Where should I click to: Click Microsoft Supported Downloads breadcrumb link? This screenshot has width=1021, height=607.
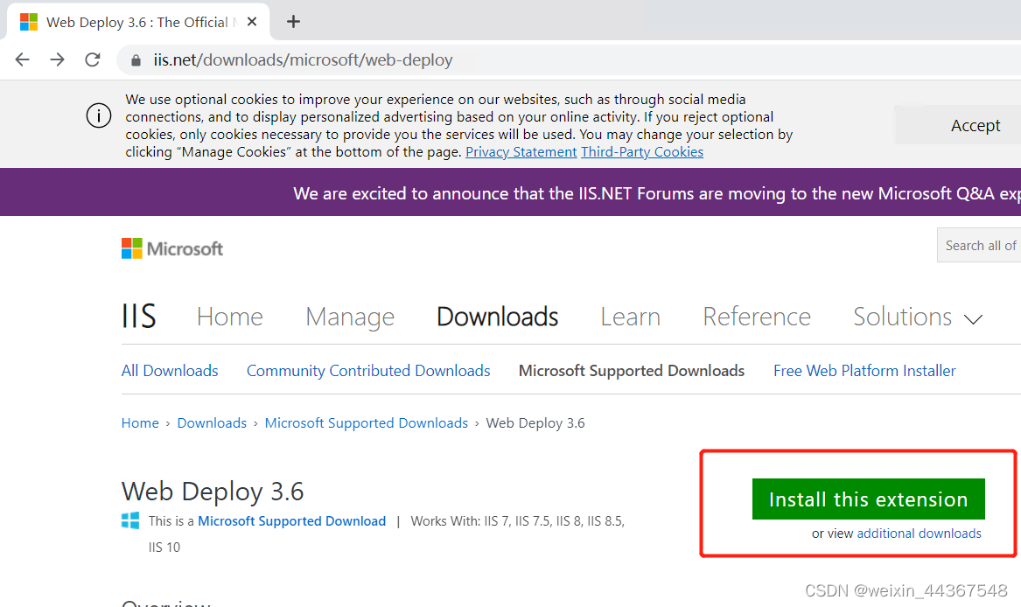[x=366, y=422]
